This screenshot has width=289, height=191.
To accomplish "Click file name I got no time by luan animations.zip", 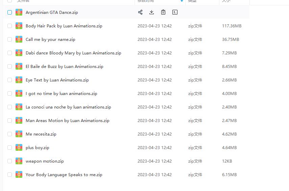I will tap(61, 94).
